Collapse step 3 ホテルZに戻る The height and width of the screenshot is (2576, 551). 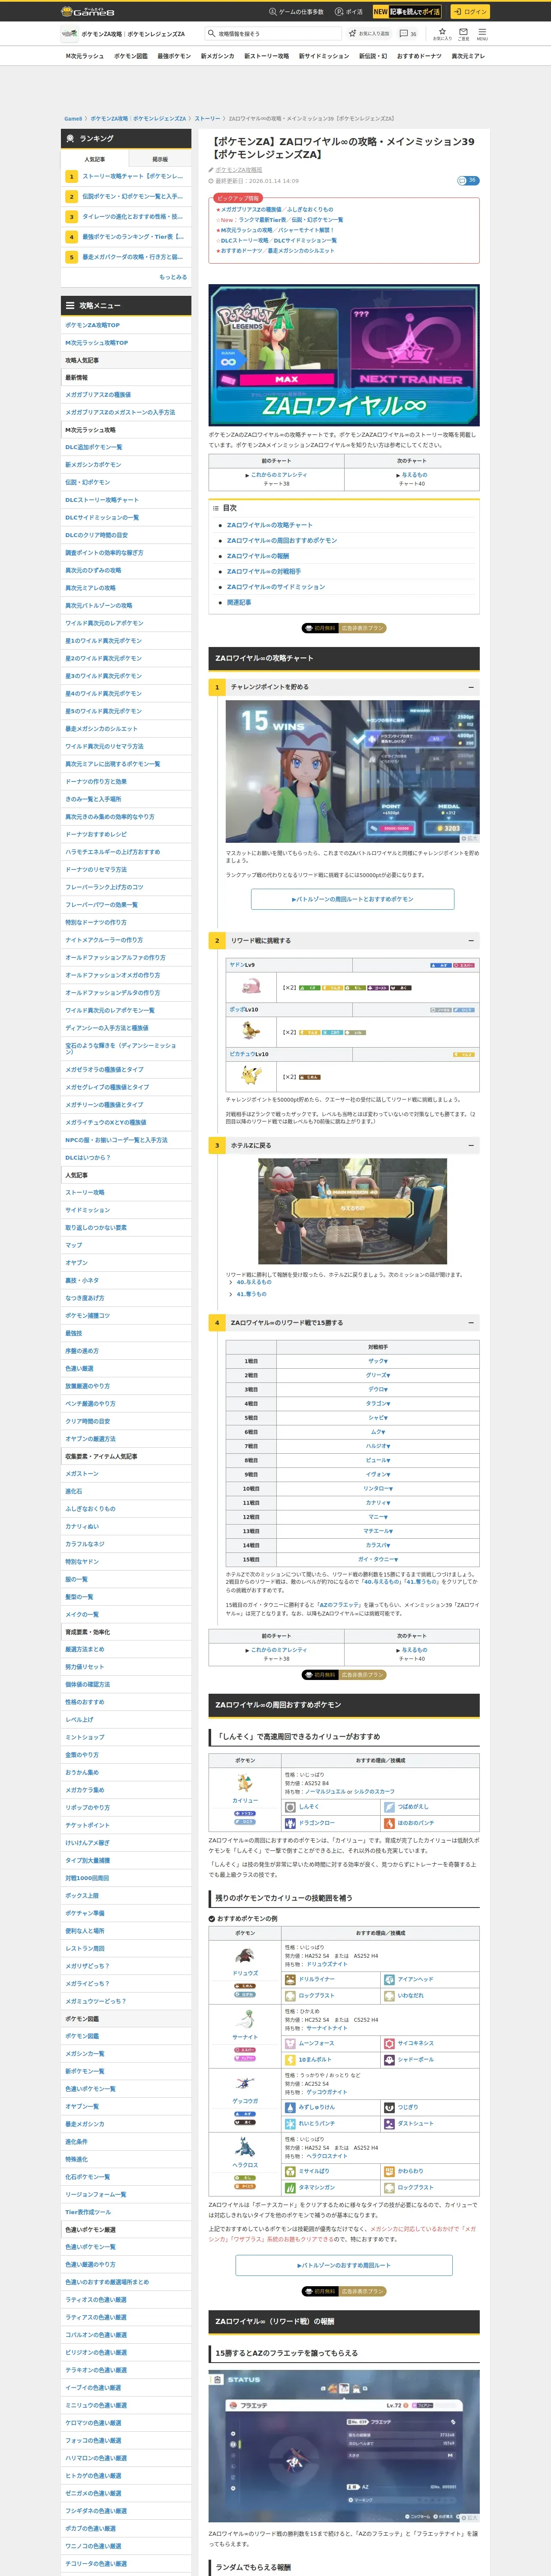click(471, 1145)
